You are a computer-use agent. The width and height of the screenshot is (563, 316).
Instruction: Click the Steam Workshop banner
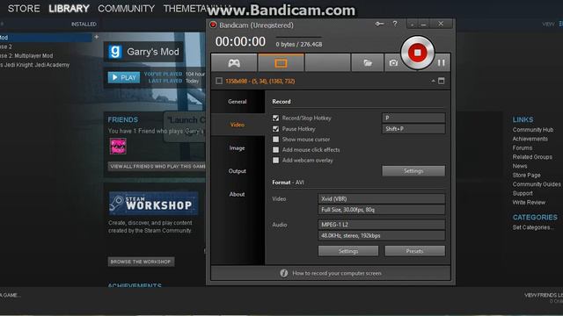(x=153, y=203)
